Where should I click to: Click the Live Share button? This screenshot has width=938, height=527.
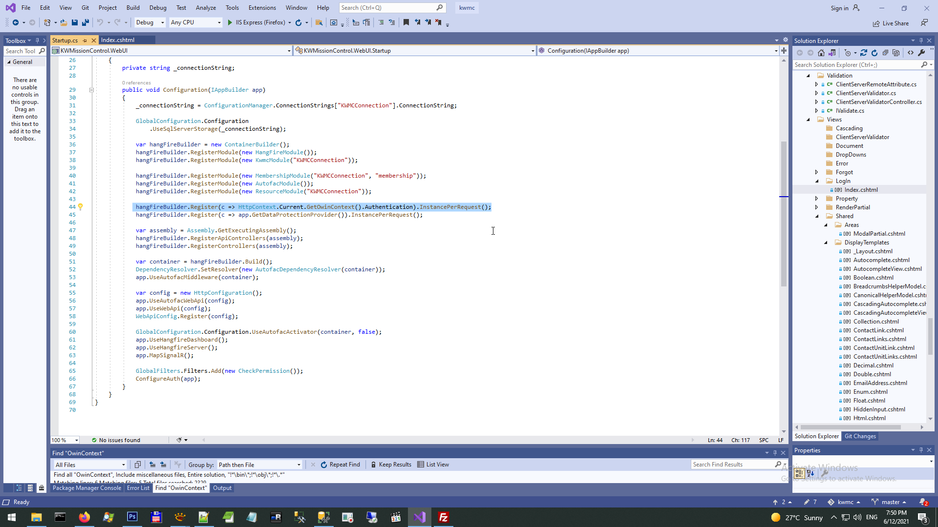891,23
